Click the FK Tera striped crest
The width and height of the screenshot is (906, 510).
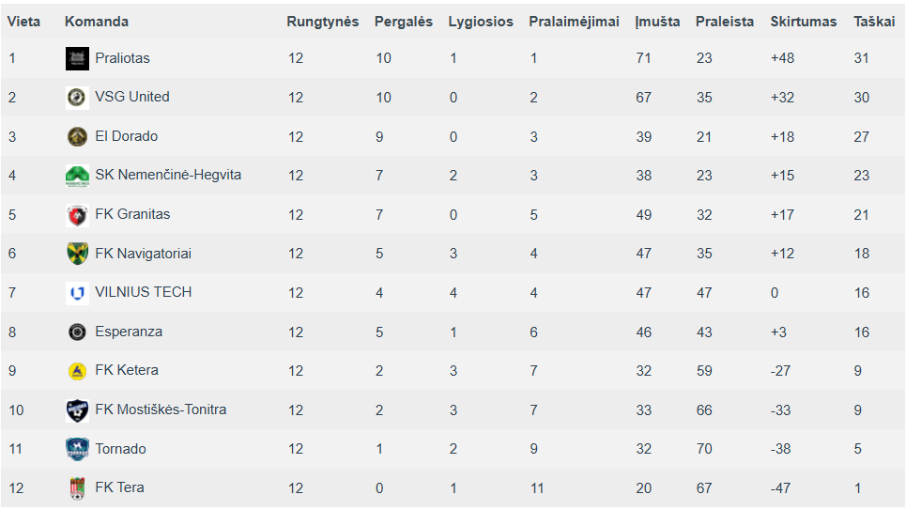(77, 488)
